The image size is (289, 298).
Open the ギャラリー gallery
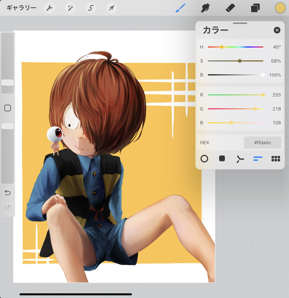21,8
